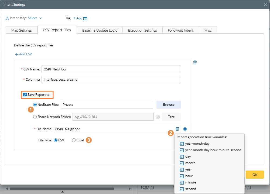Click the trash icon to delete CSV
The height and width of the screenshot is (194, 270).
195,62
